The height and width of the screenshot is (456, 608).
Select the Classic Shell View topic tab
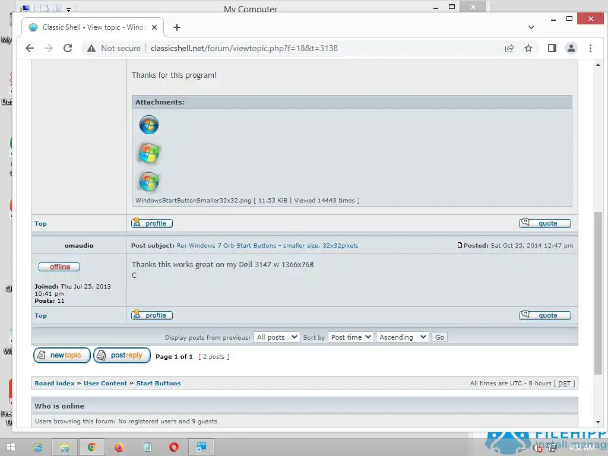tap(93, 27)
